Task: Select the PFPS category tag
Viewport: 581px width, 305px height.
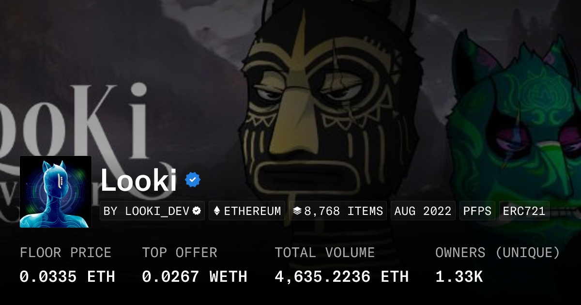Action: coord(477,211)
